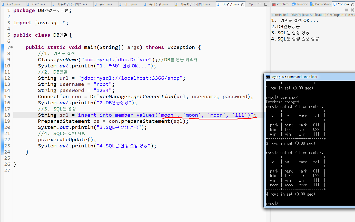355x222 pixels.
Task: Click the insert into member SQL string
Action: [x=164, y=115]
